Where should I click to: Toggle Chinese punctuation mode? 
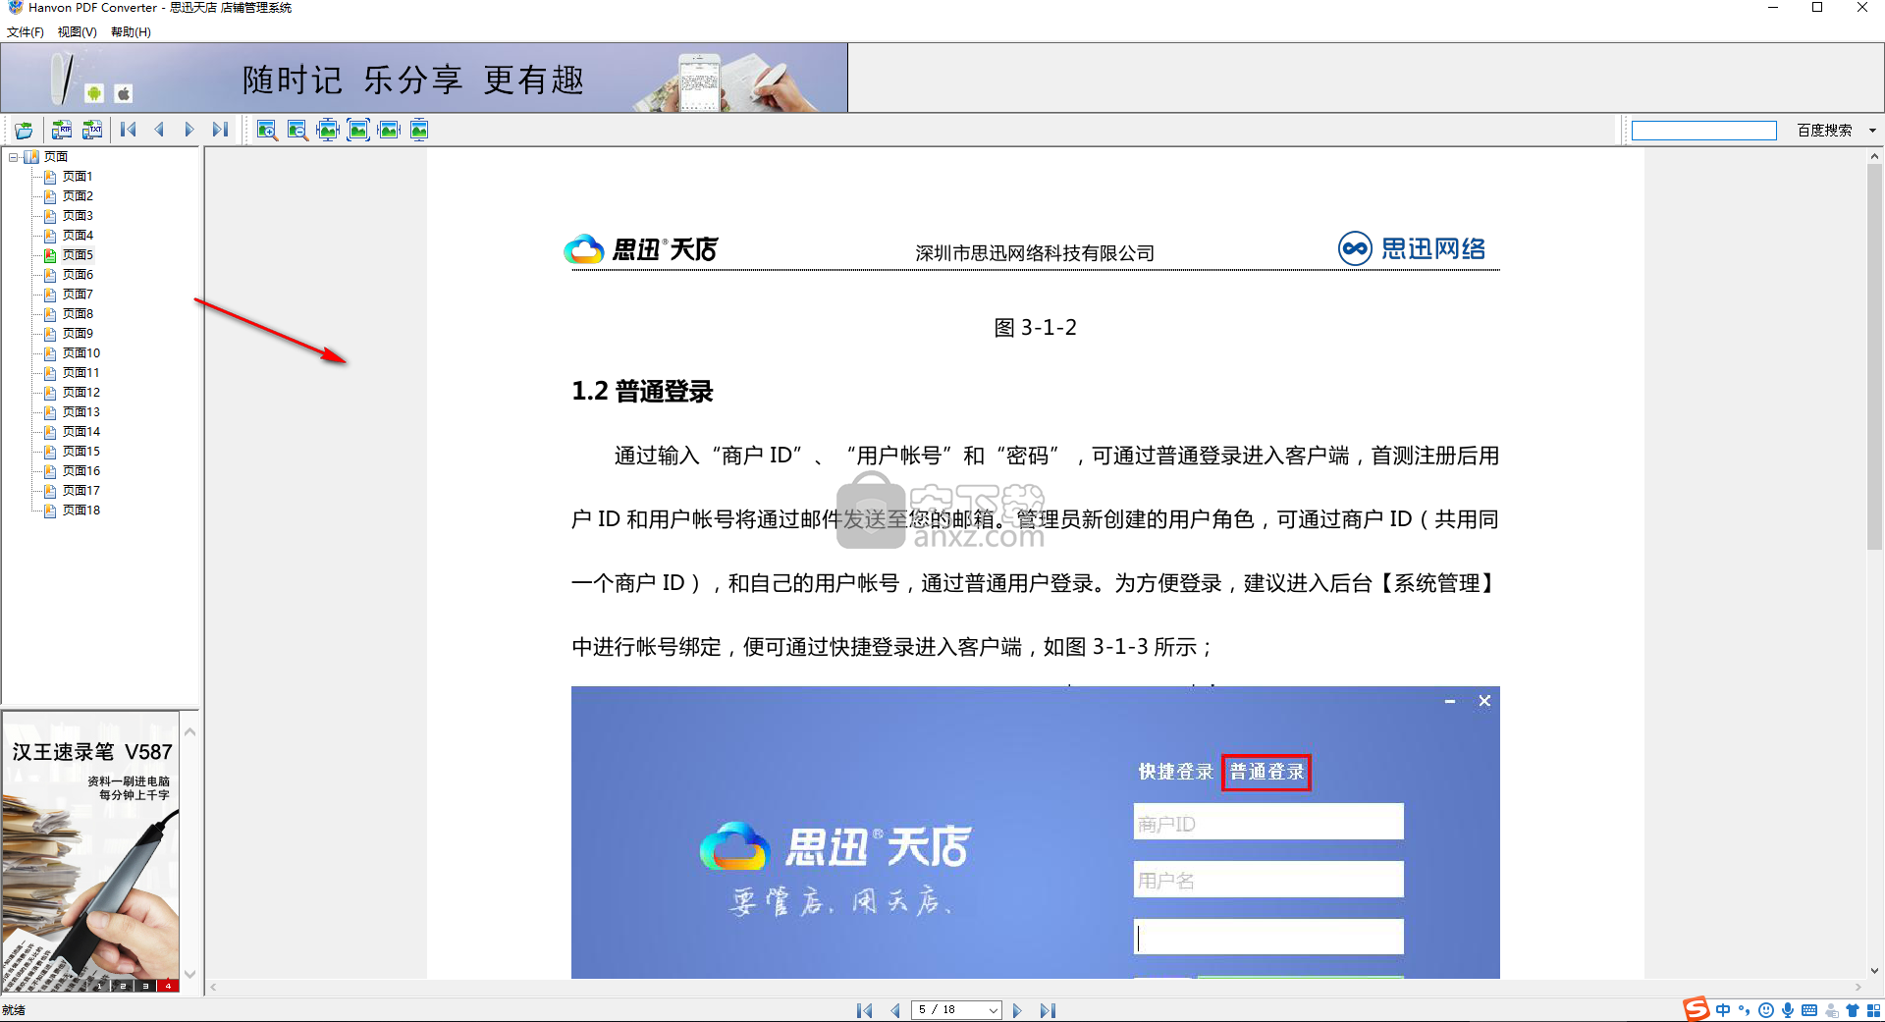coord(1745,1010)
